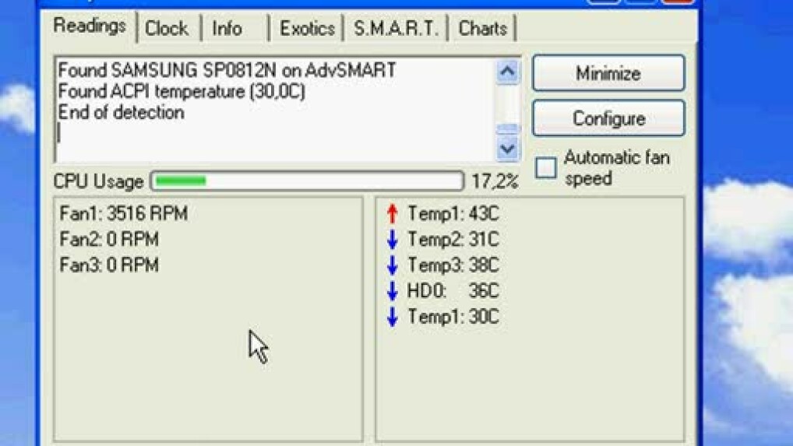Image resolution: width=793 pixels, height=446 pixels.
Task: Click the blue arrow icon for HD0 36C
Action: pos(392,291)
